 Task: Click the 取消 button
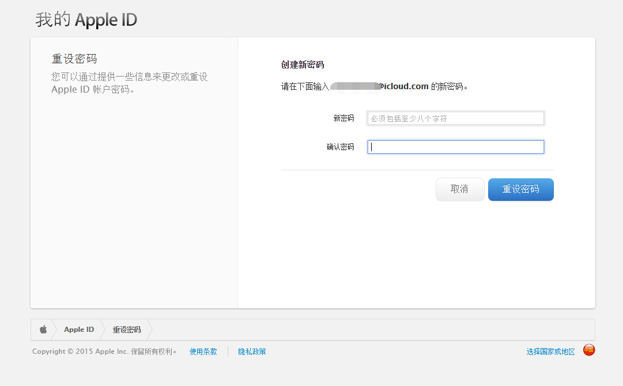[x=460, y=189]
